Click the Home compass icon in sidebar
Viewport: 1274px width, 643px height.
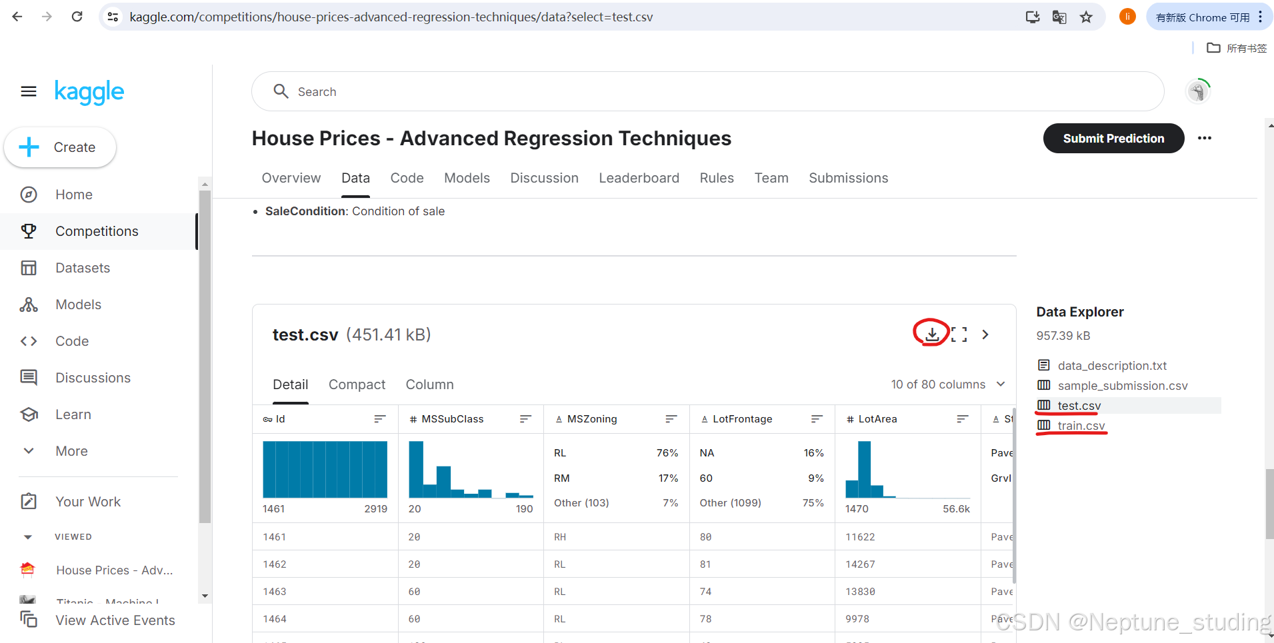[x=29, y=195]
